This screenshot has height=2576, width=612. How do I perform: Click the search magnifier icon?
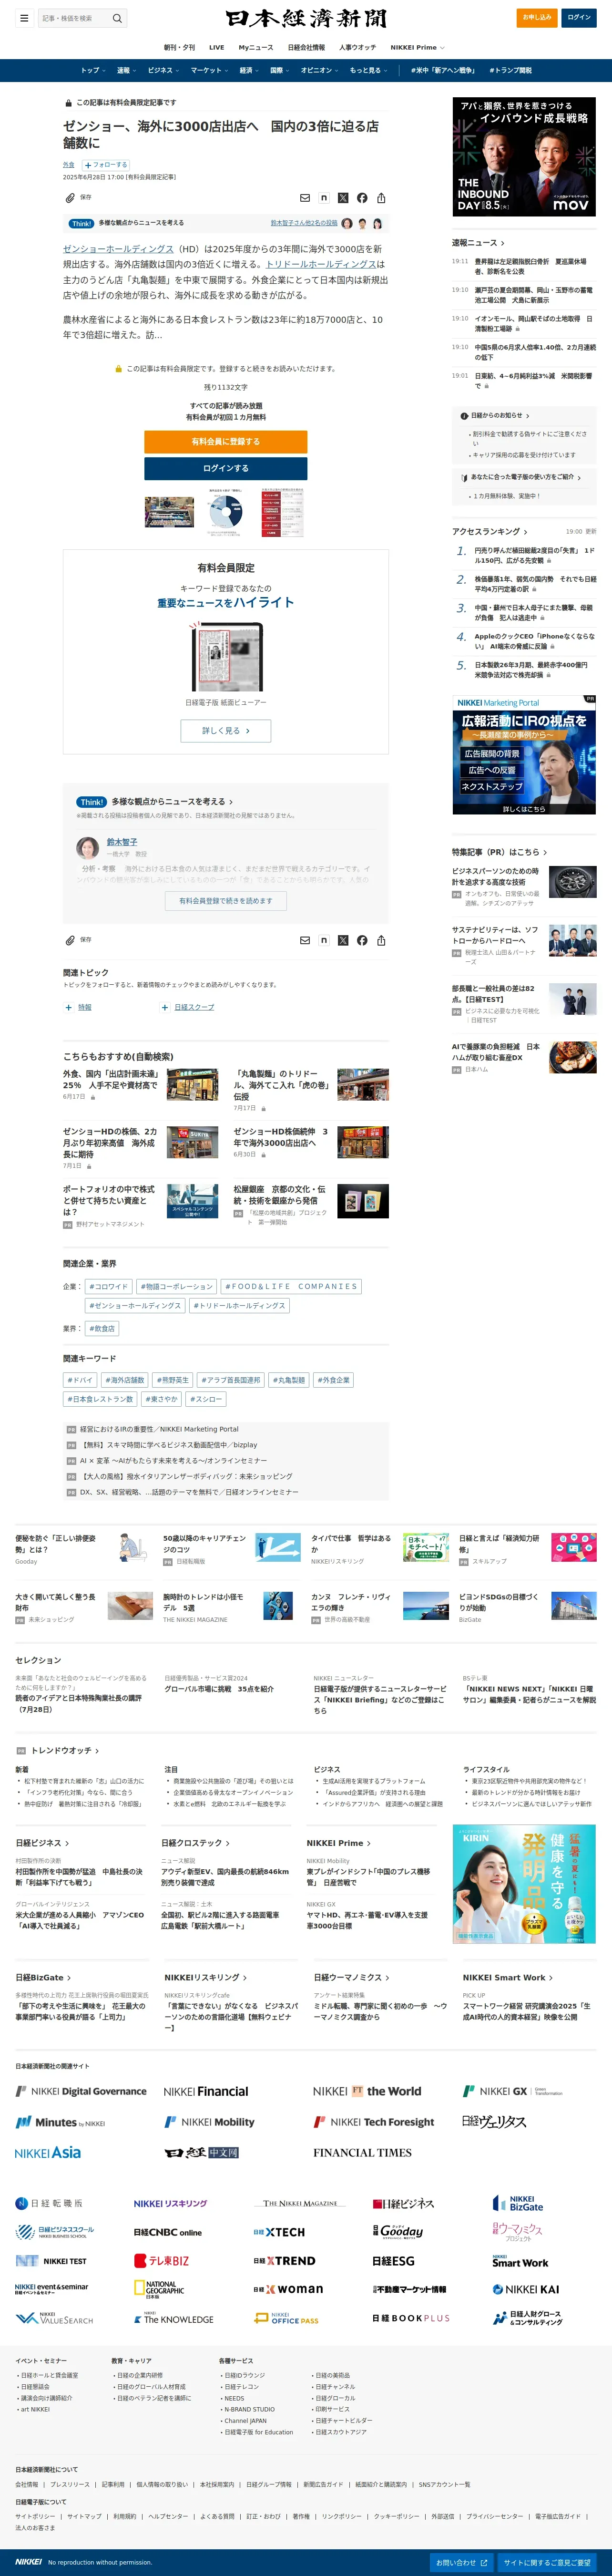[117, 18]
